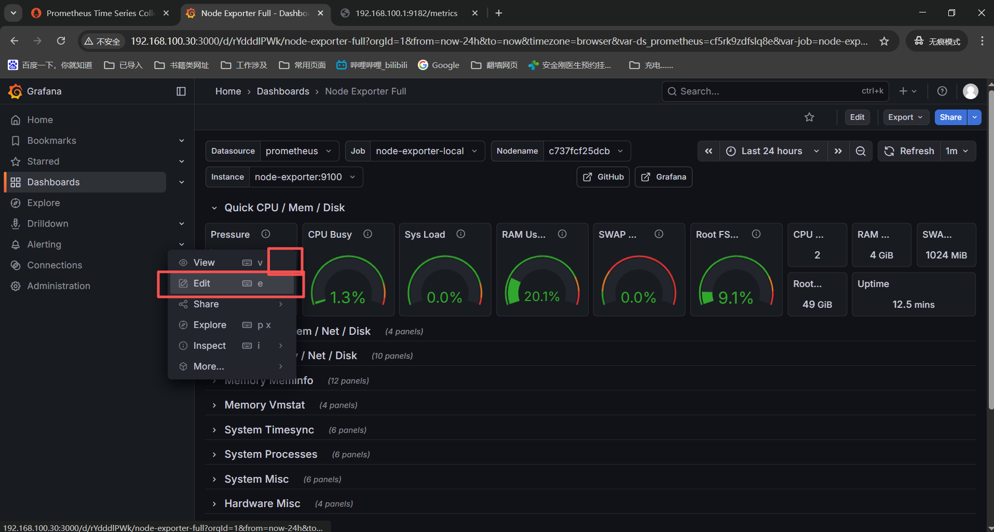Image resolution: width=994 pixels, height=532 pixels.
Task: Open the user profile avatar
Action: [x=971, y=91]
